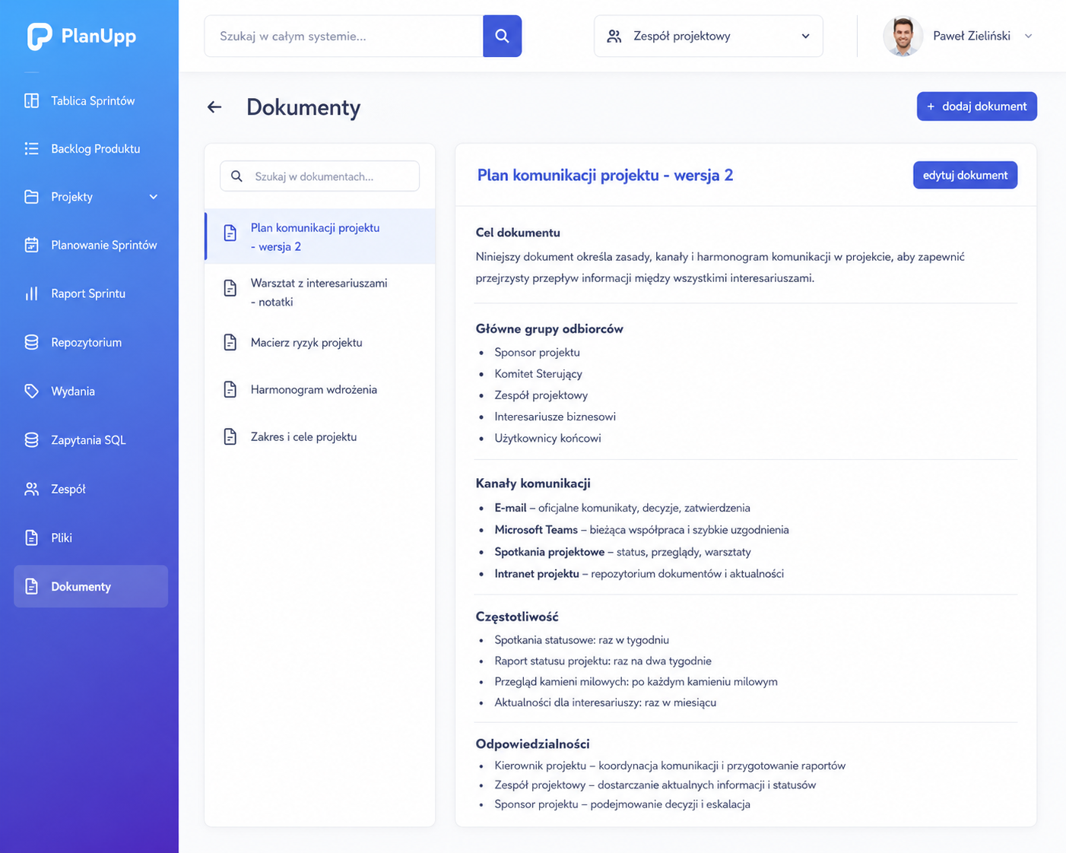This screenshot has width=1066, height=853.
Task: Click the Interesariusze biznesowi list item
Action: tap(555, 417)
